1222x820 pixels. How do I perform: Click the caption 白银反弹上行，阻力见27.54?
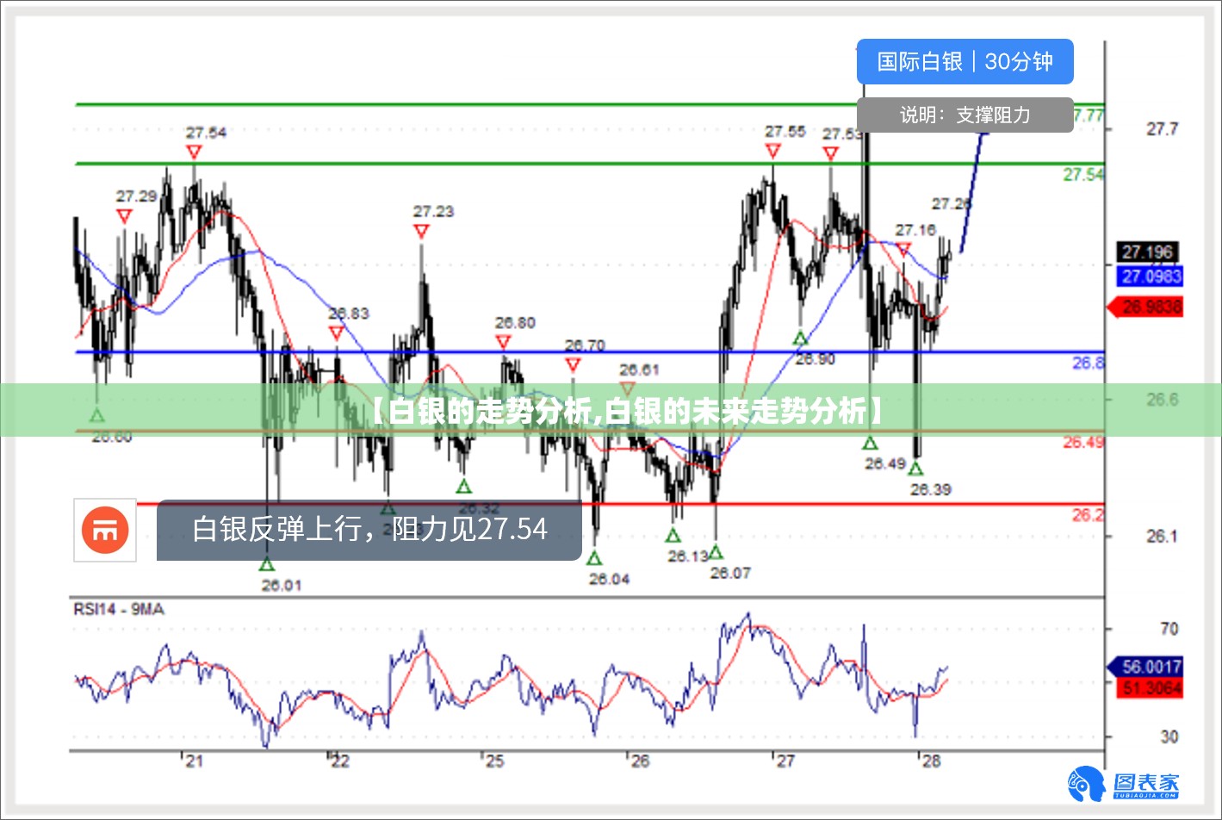pyautogui.click(x=369, y=529)
